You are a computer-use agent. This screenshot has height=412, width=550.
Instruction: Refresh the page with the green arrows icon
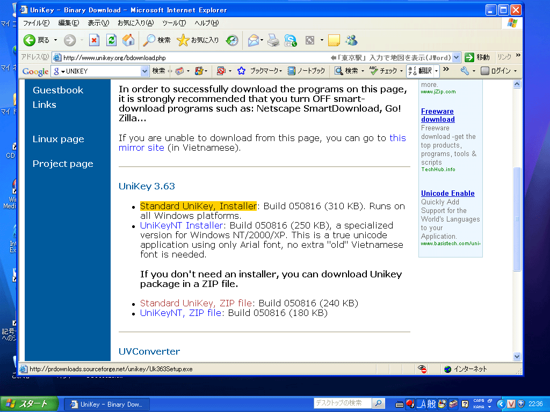click(112, 40)
